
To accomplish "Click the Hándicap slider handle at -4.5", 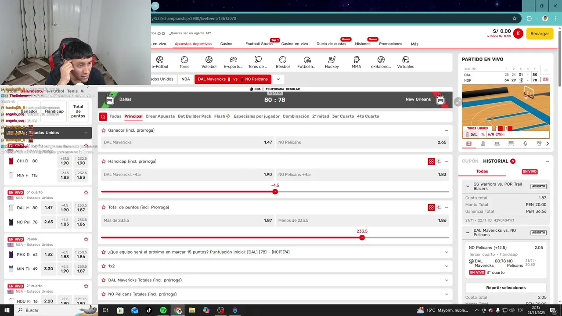I will coord(275,192).
